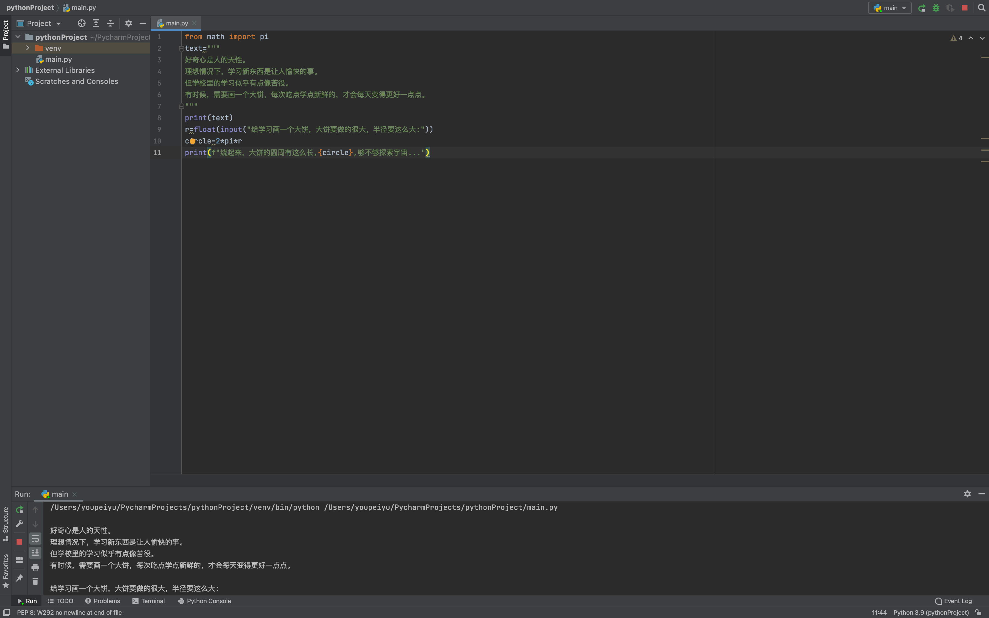
Task: Click Expand All icon in Project panel
Action: pyautogui.click(x=96, y=23)
